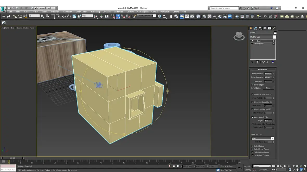Open the Modifier List dropdown

(274, 37)
